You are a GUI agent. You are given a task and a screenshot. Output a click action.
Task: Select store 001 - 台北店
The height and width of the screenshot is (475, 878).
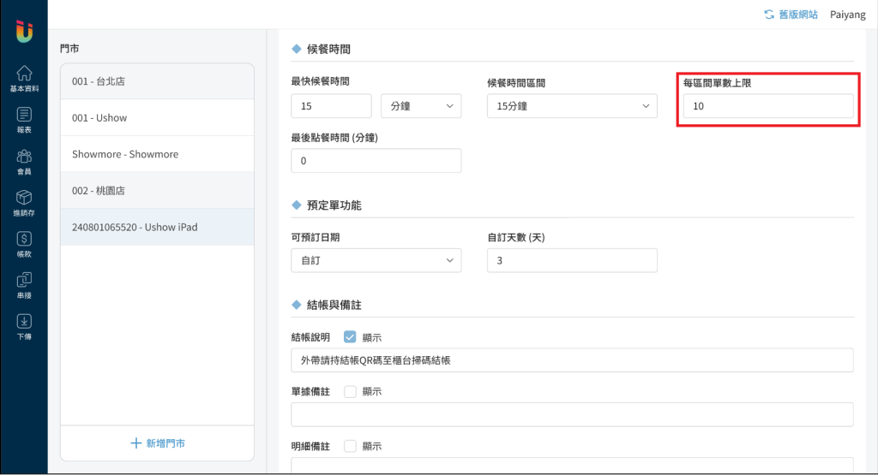157,81
